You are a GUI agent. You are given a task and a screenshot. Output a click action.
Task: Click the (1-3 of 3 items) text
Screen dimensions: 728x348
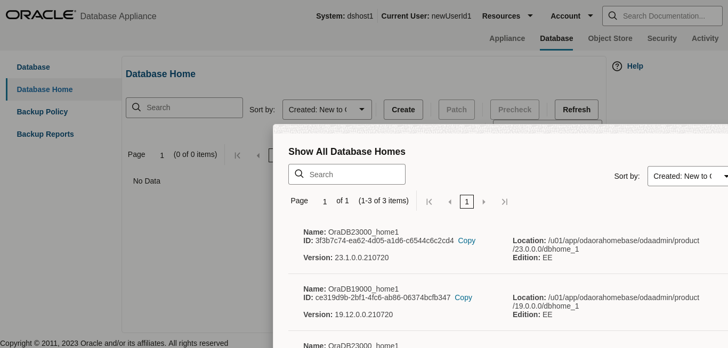tap(384, 201)
